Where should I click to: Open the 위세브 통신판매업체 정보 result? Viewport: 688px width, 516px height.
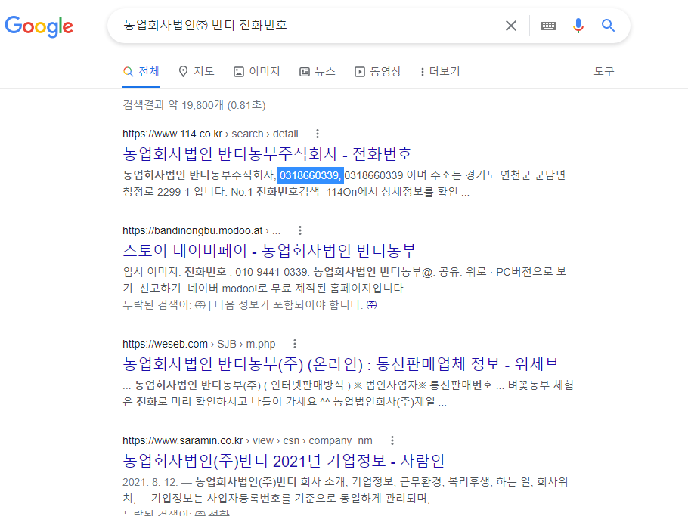pyautogui.click(x=340, y=364)
